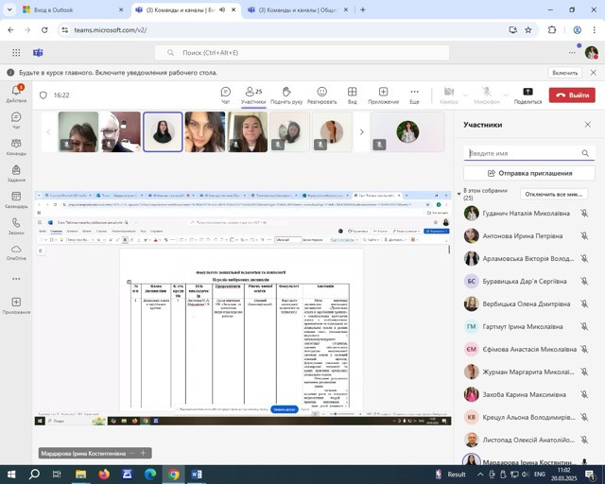
Task: Open Calendar in Teams left sidebar
Action: 16,198
